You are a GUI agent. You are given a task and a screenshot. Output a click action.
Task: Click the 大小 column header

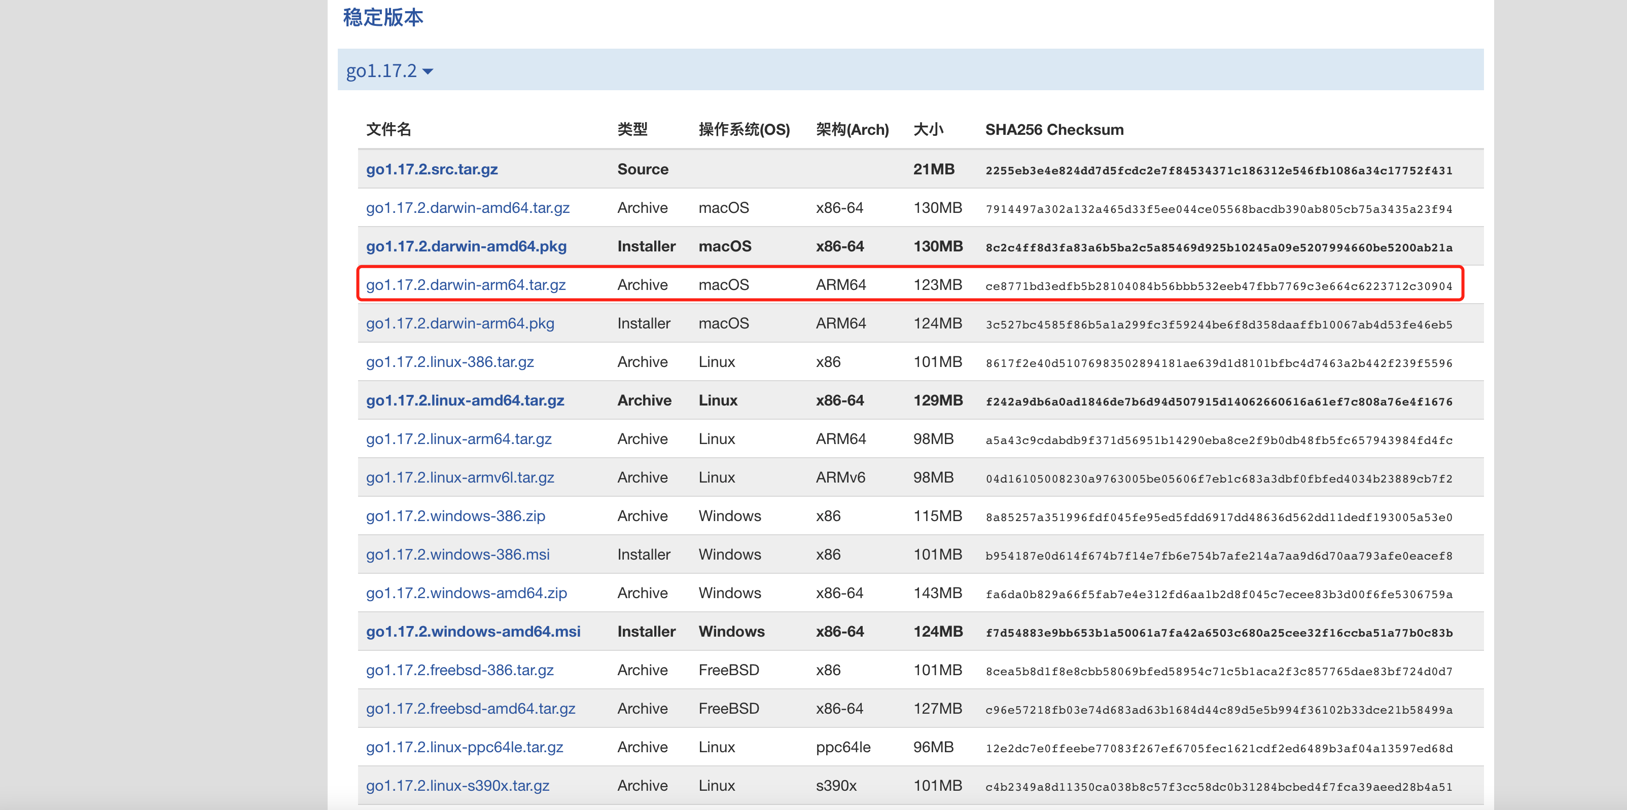928,129
